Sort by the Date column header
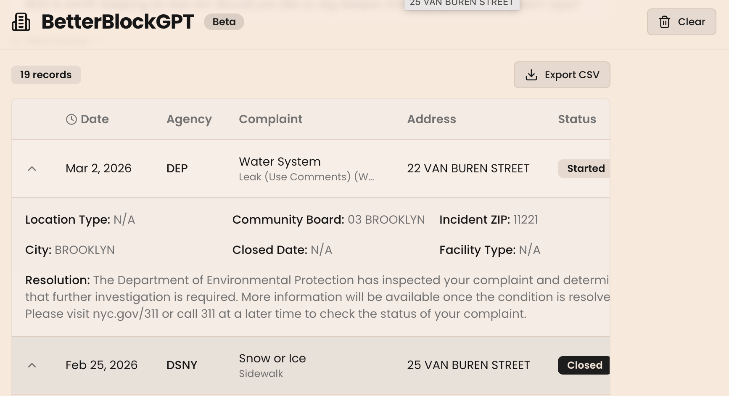 (95, 119)
